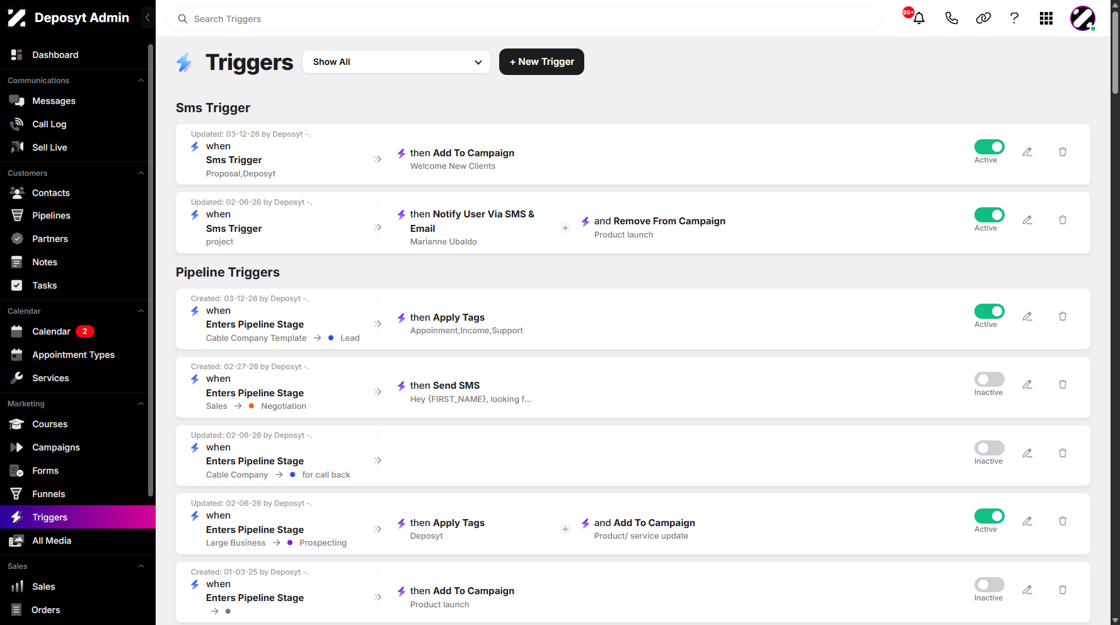Open help question mark icon

click(1014, 18)
